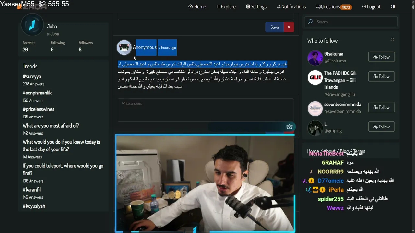Open seventeenimmnida's avatar
This screenshot has width=415, height=233.
[315, 109]
